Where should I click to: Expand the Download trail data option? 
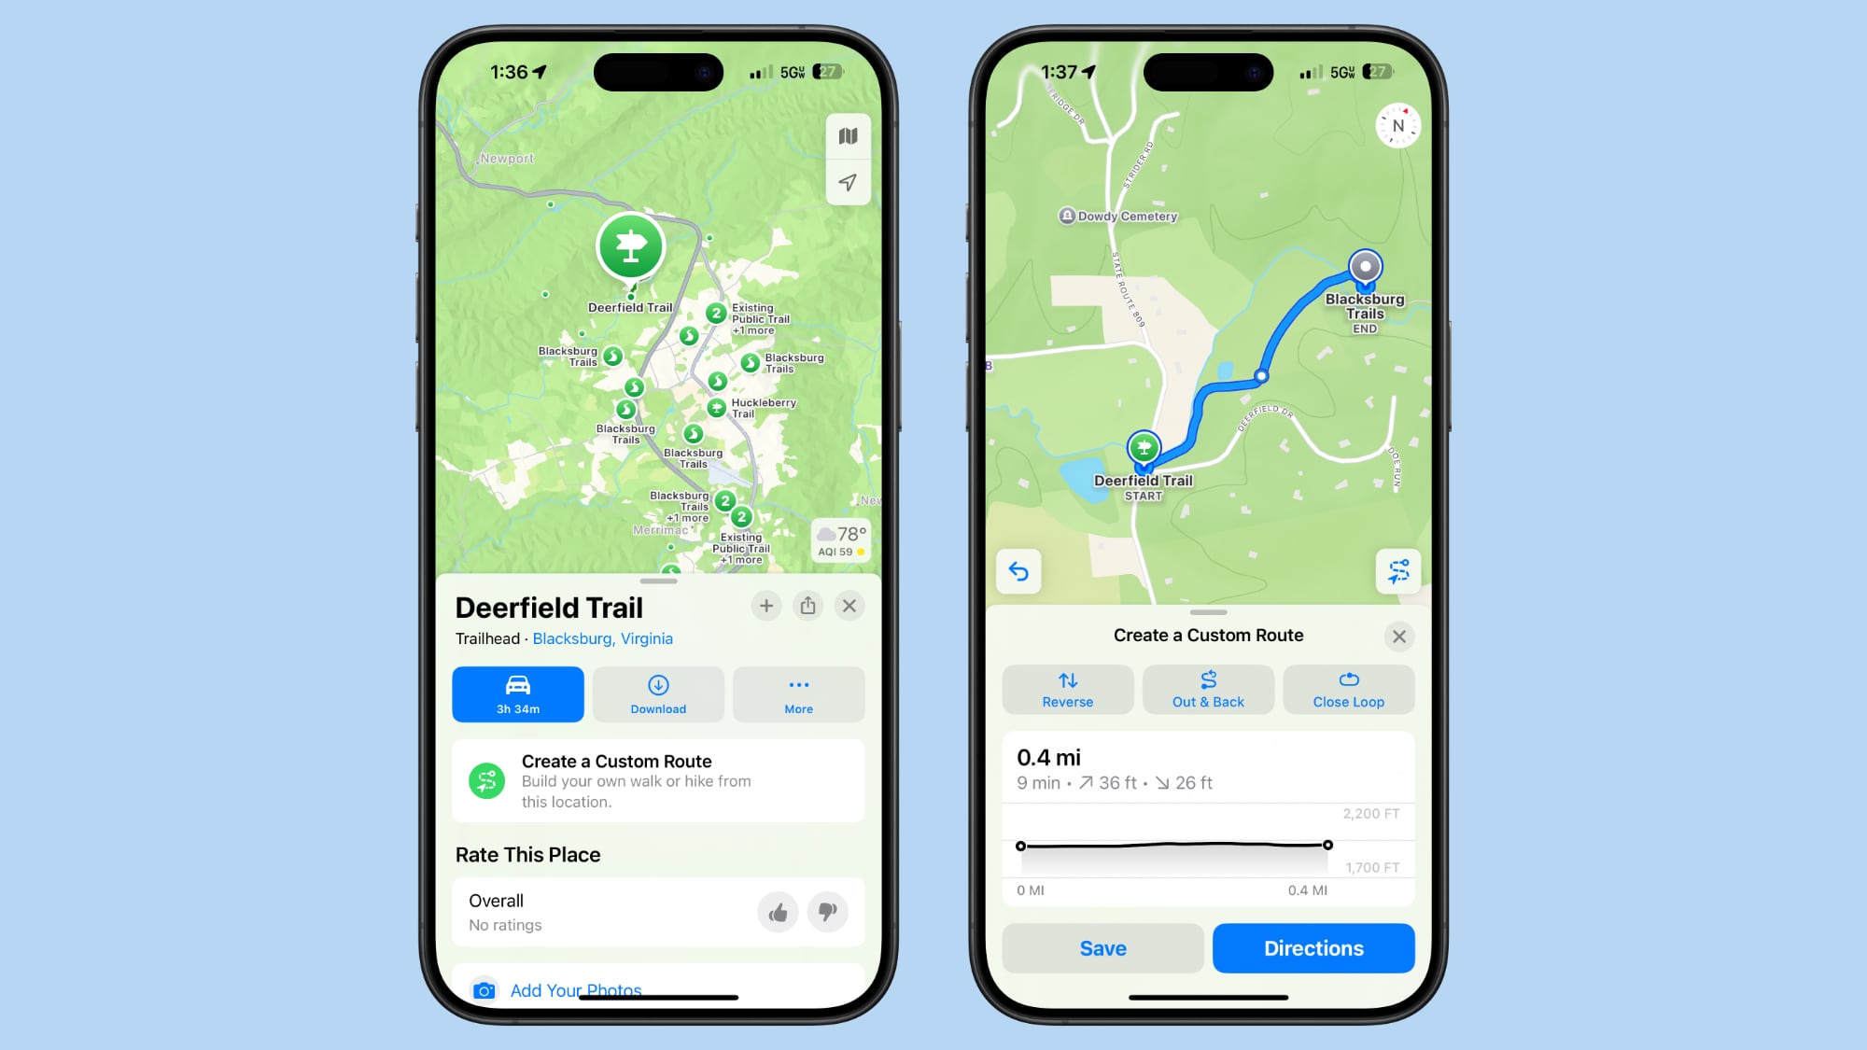pyautogui.click(x=658, y=693)
